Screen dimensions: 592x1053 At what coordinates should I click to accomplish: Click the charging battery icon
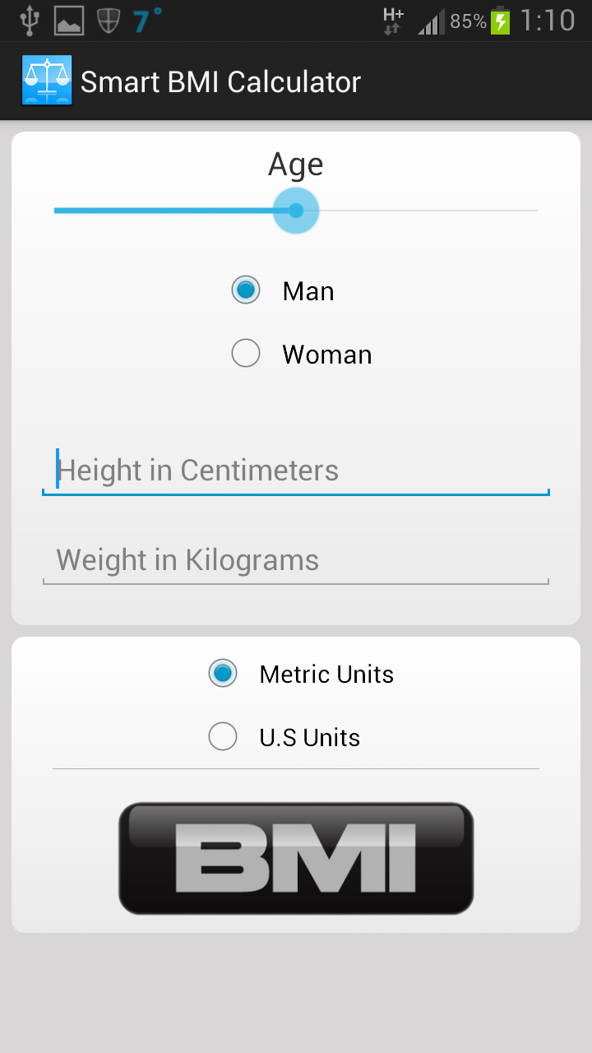[x=499, y=20]
